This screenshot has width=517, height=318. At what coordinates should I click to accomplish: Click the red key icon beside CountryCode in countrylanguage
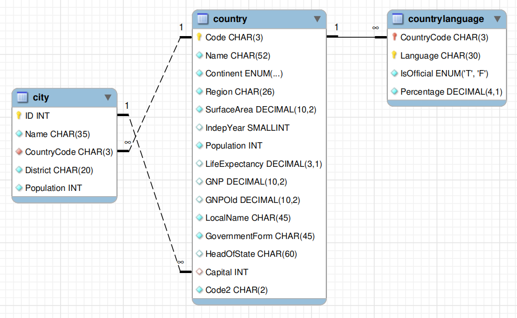394,37
